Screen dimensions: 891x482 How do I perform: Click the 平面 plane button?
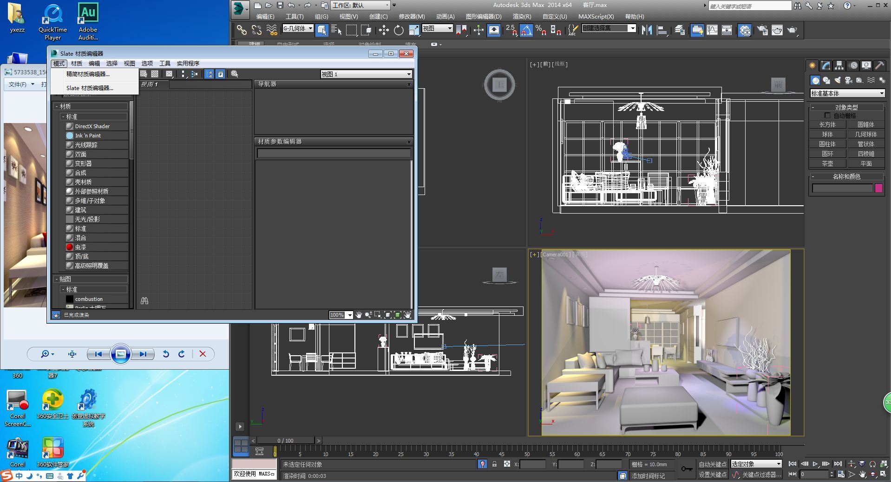pyautogui.click(x=866, y=163)
